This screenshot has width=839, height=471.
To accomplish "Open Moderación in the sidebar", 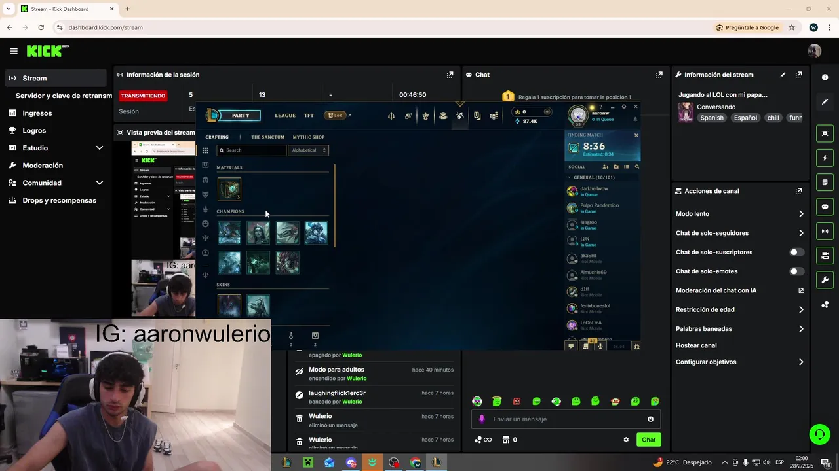I will (x=56, y=166).
